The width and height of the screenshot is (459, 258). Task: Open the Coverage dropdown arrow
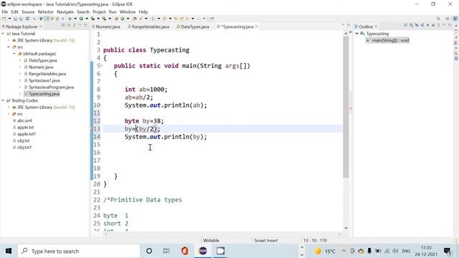point(98,19)
